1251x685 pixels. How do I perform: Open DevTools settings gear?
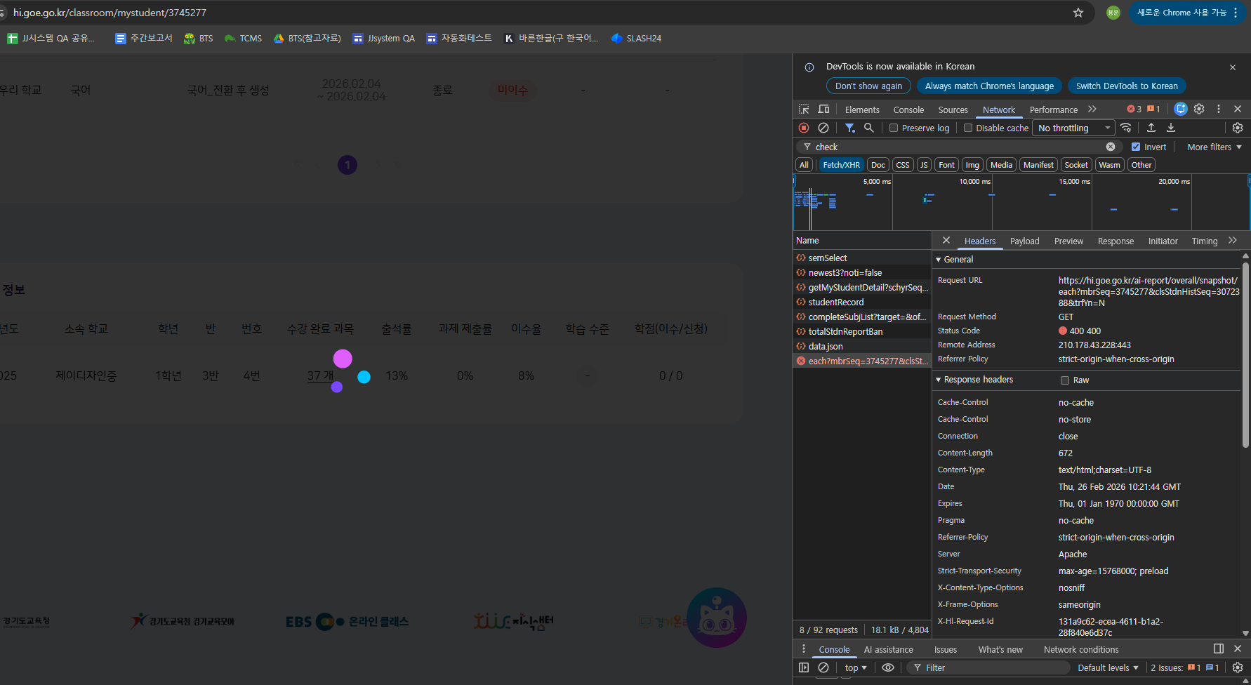coord(1199,109)
